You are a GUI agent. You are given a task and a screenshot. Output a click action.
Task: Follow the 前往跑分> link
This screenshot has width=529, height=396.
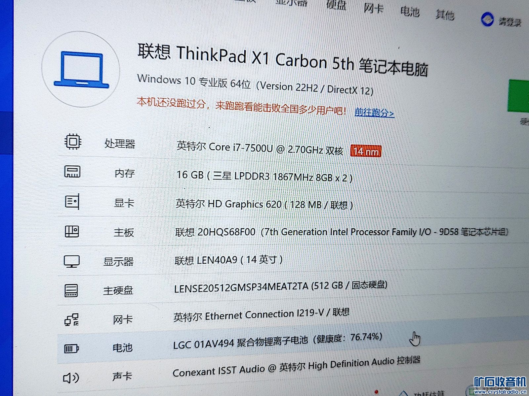pyautogui.click(x=374, y=113)
